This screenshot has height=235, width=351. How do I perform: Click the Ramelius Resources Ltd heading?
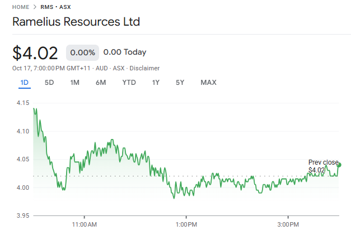click(76, 22)
